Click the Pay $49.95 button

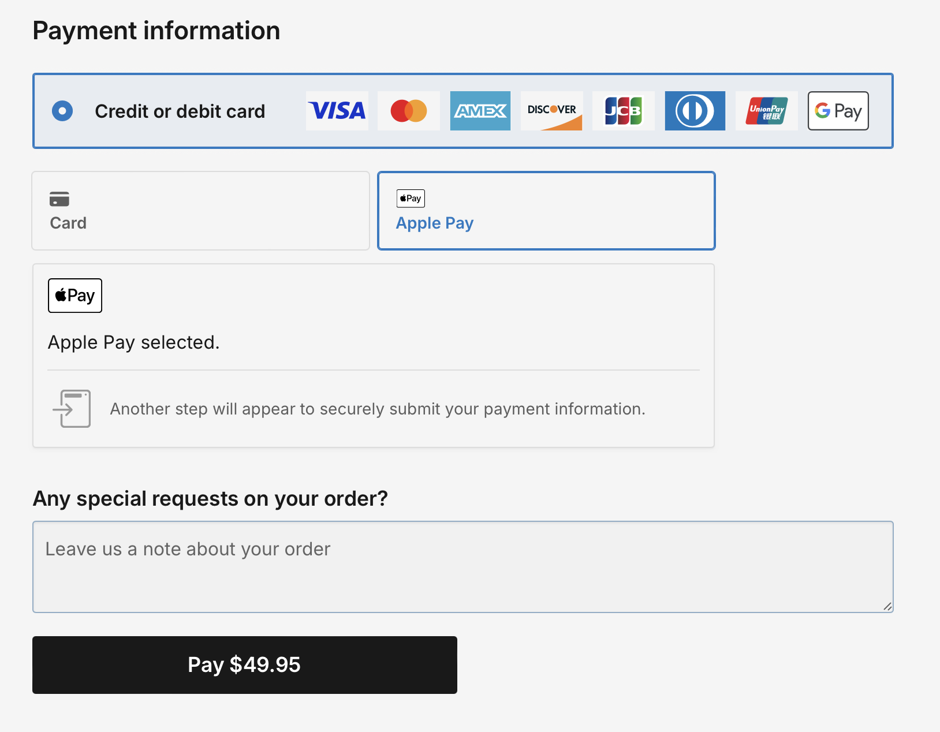point(244,664)
